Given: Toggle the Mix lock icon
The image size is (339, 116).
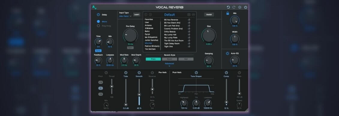Looking at the screenshot, I should (x=228, y=13).
